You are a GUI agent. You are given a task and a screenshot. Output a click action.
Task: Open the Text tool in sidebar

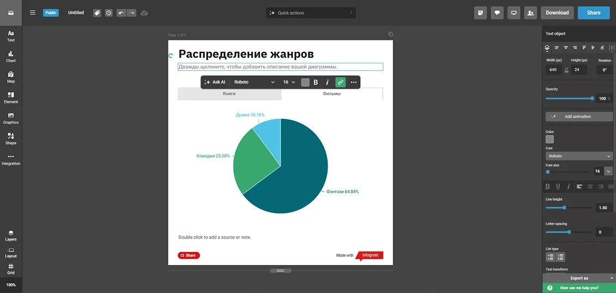click(x=11, y=36)
